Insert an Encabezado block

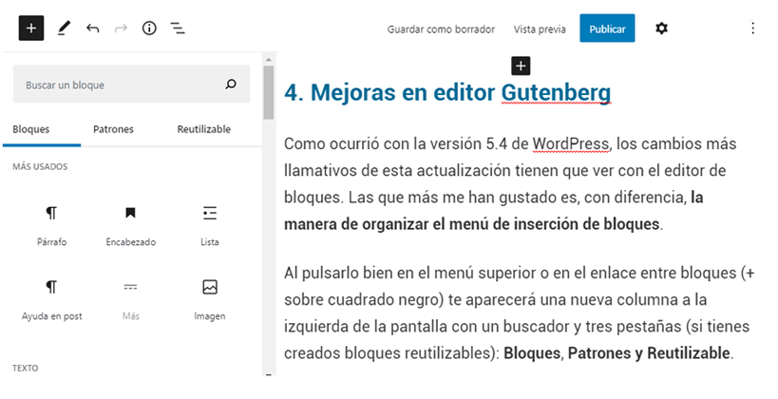(x=130, y=226)
